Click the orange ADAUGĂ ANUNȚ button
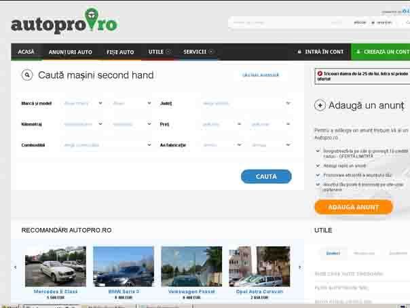 [x=354, y=207]
